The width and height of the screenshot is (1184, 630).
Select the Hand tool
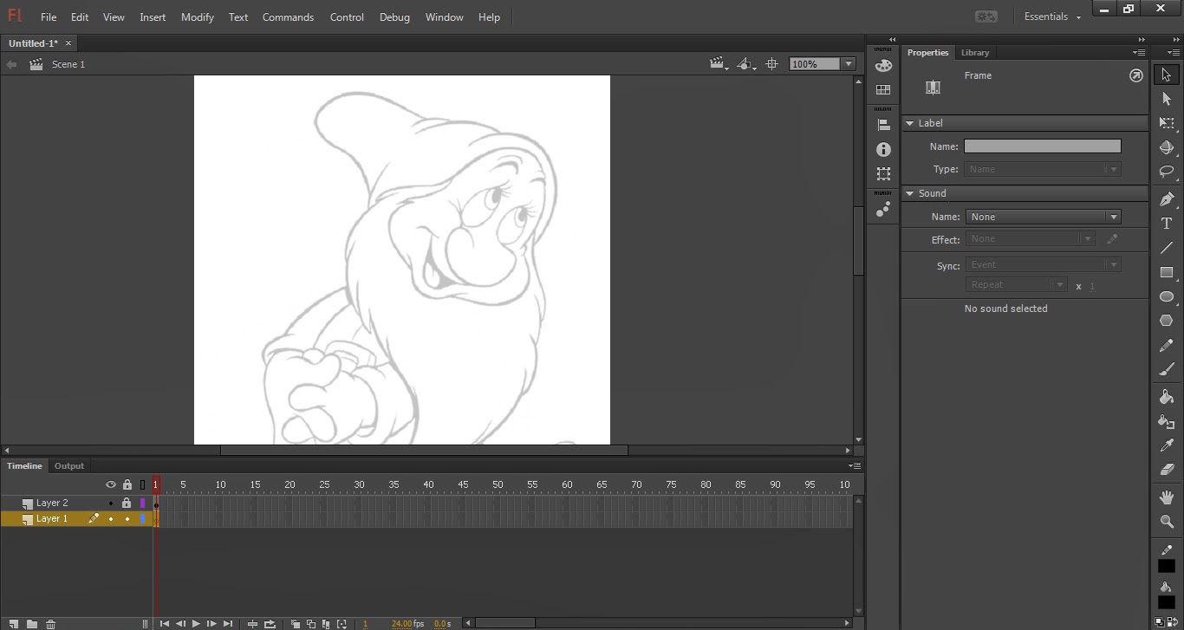pos(1167,497)
